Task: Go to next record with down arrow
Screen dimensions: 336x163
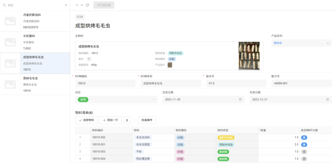Action: tap(82, 5)
